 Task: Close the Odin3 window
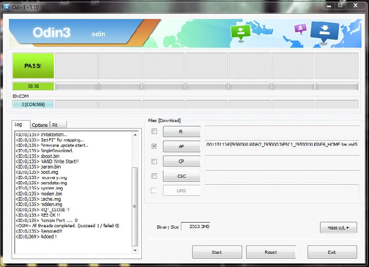pyautogui.click(x=356, y=5)
